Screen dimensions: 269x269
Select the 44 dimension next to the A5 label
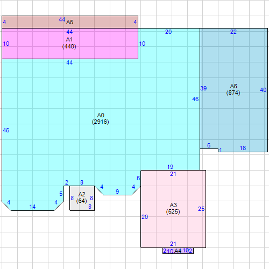tap(62, 19)
